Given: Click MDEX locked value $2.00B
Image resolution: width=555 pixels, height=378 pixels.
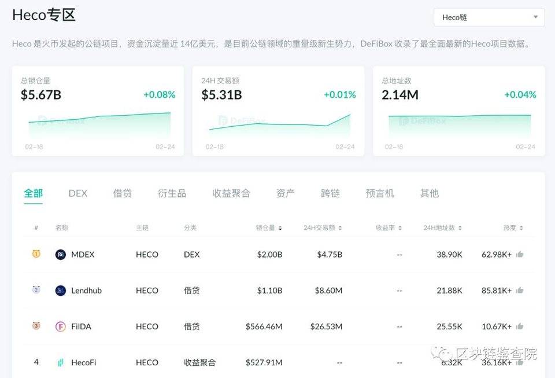Looking at the screenshot, I should click(x=270, y=255).
